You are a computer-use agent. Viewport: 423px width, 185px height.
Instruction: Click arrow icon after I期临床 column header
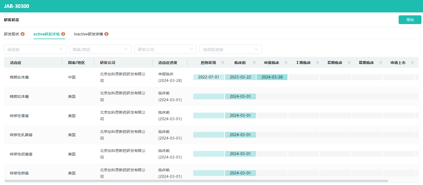pos(317,63)
